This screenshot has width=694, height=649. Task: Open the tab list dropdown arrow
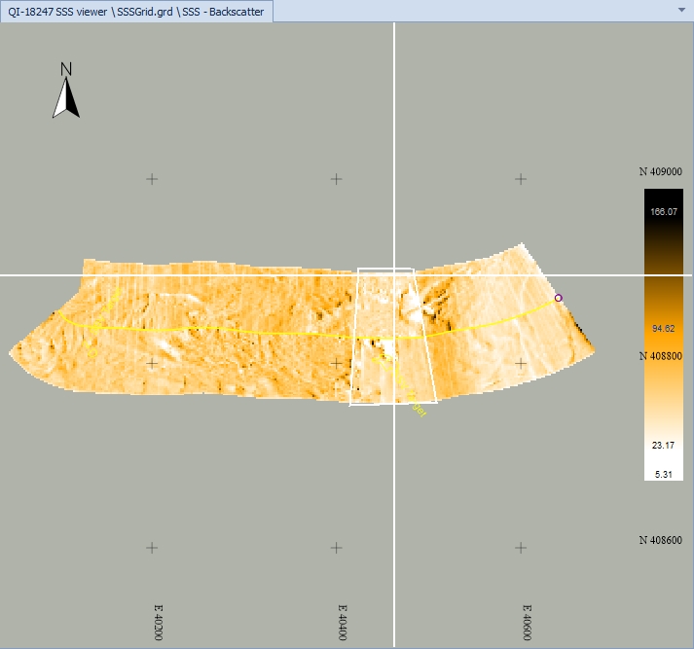[x=681, y=9]
